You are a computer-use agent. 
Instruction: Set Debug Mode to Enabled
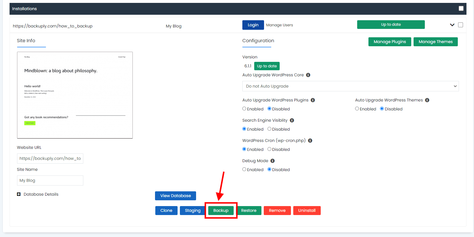(x=244, y=169)
